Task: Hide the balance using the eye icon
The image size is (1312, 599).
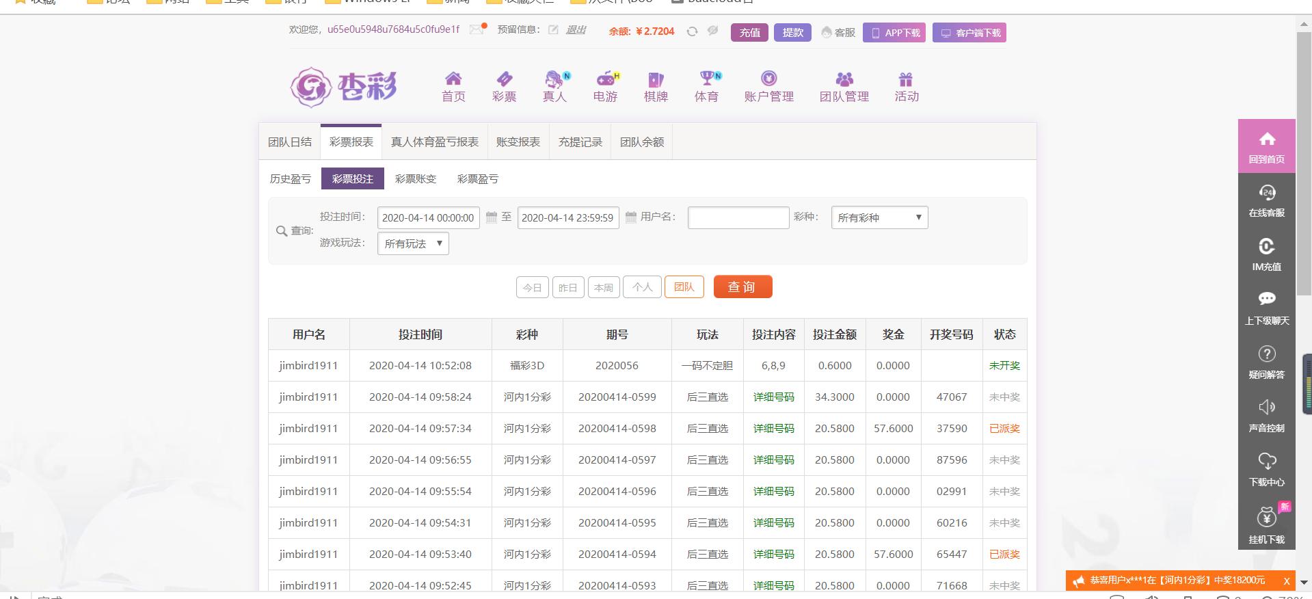Action: [712, 31]
